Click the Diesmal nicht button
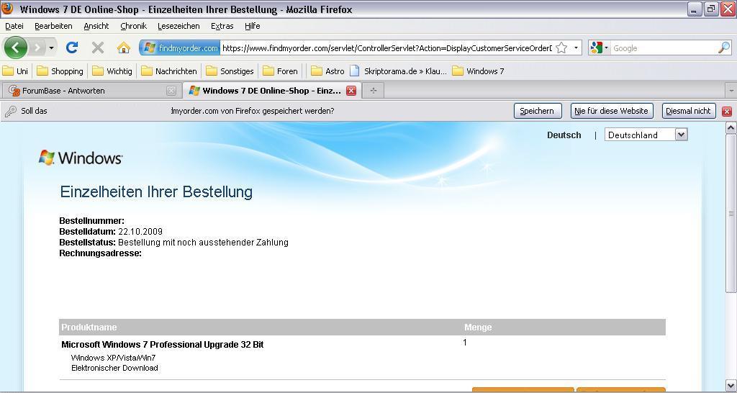The image size is (737, 393). (x=689, y=111)
